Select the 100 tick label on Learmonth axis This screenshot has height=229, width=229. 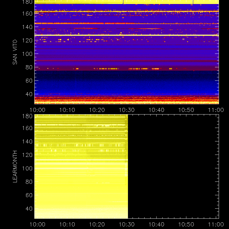[x=27, y=168]
